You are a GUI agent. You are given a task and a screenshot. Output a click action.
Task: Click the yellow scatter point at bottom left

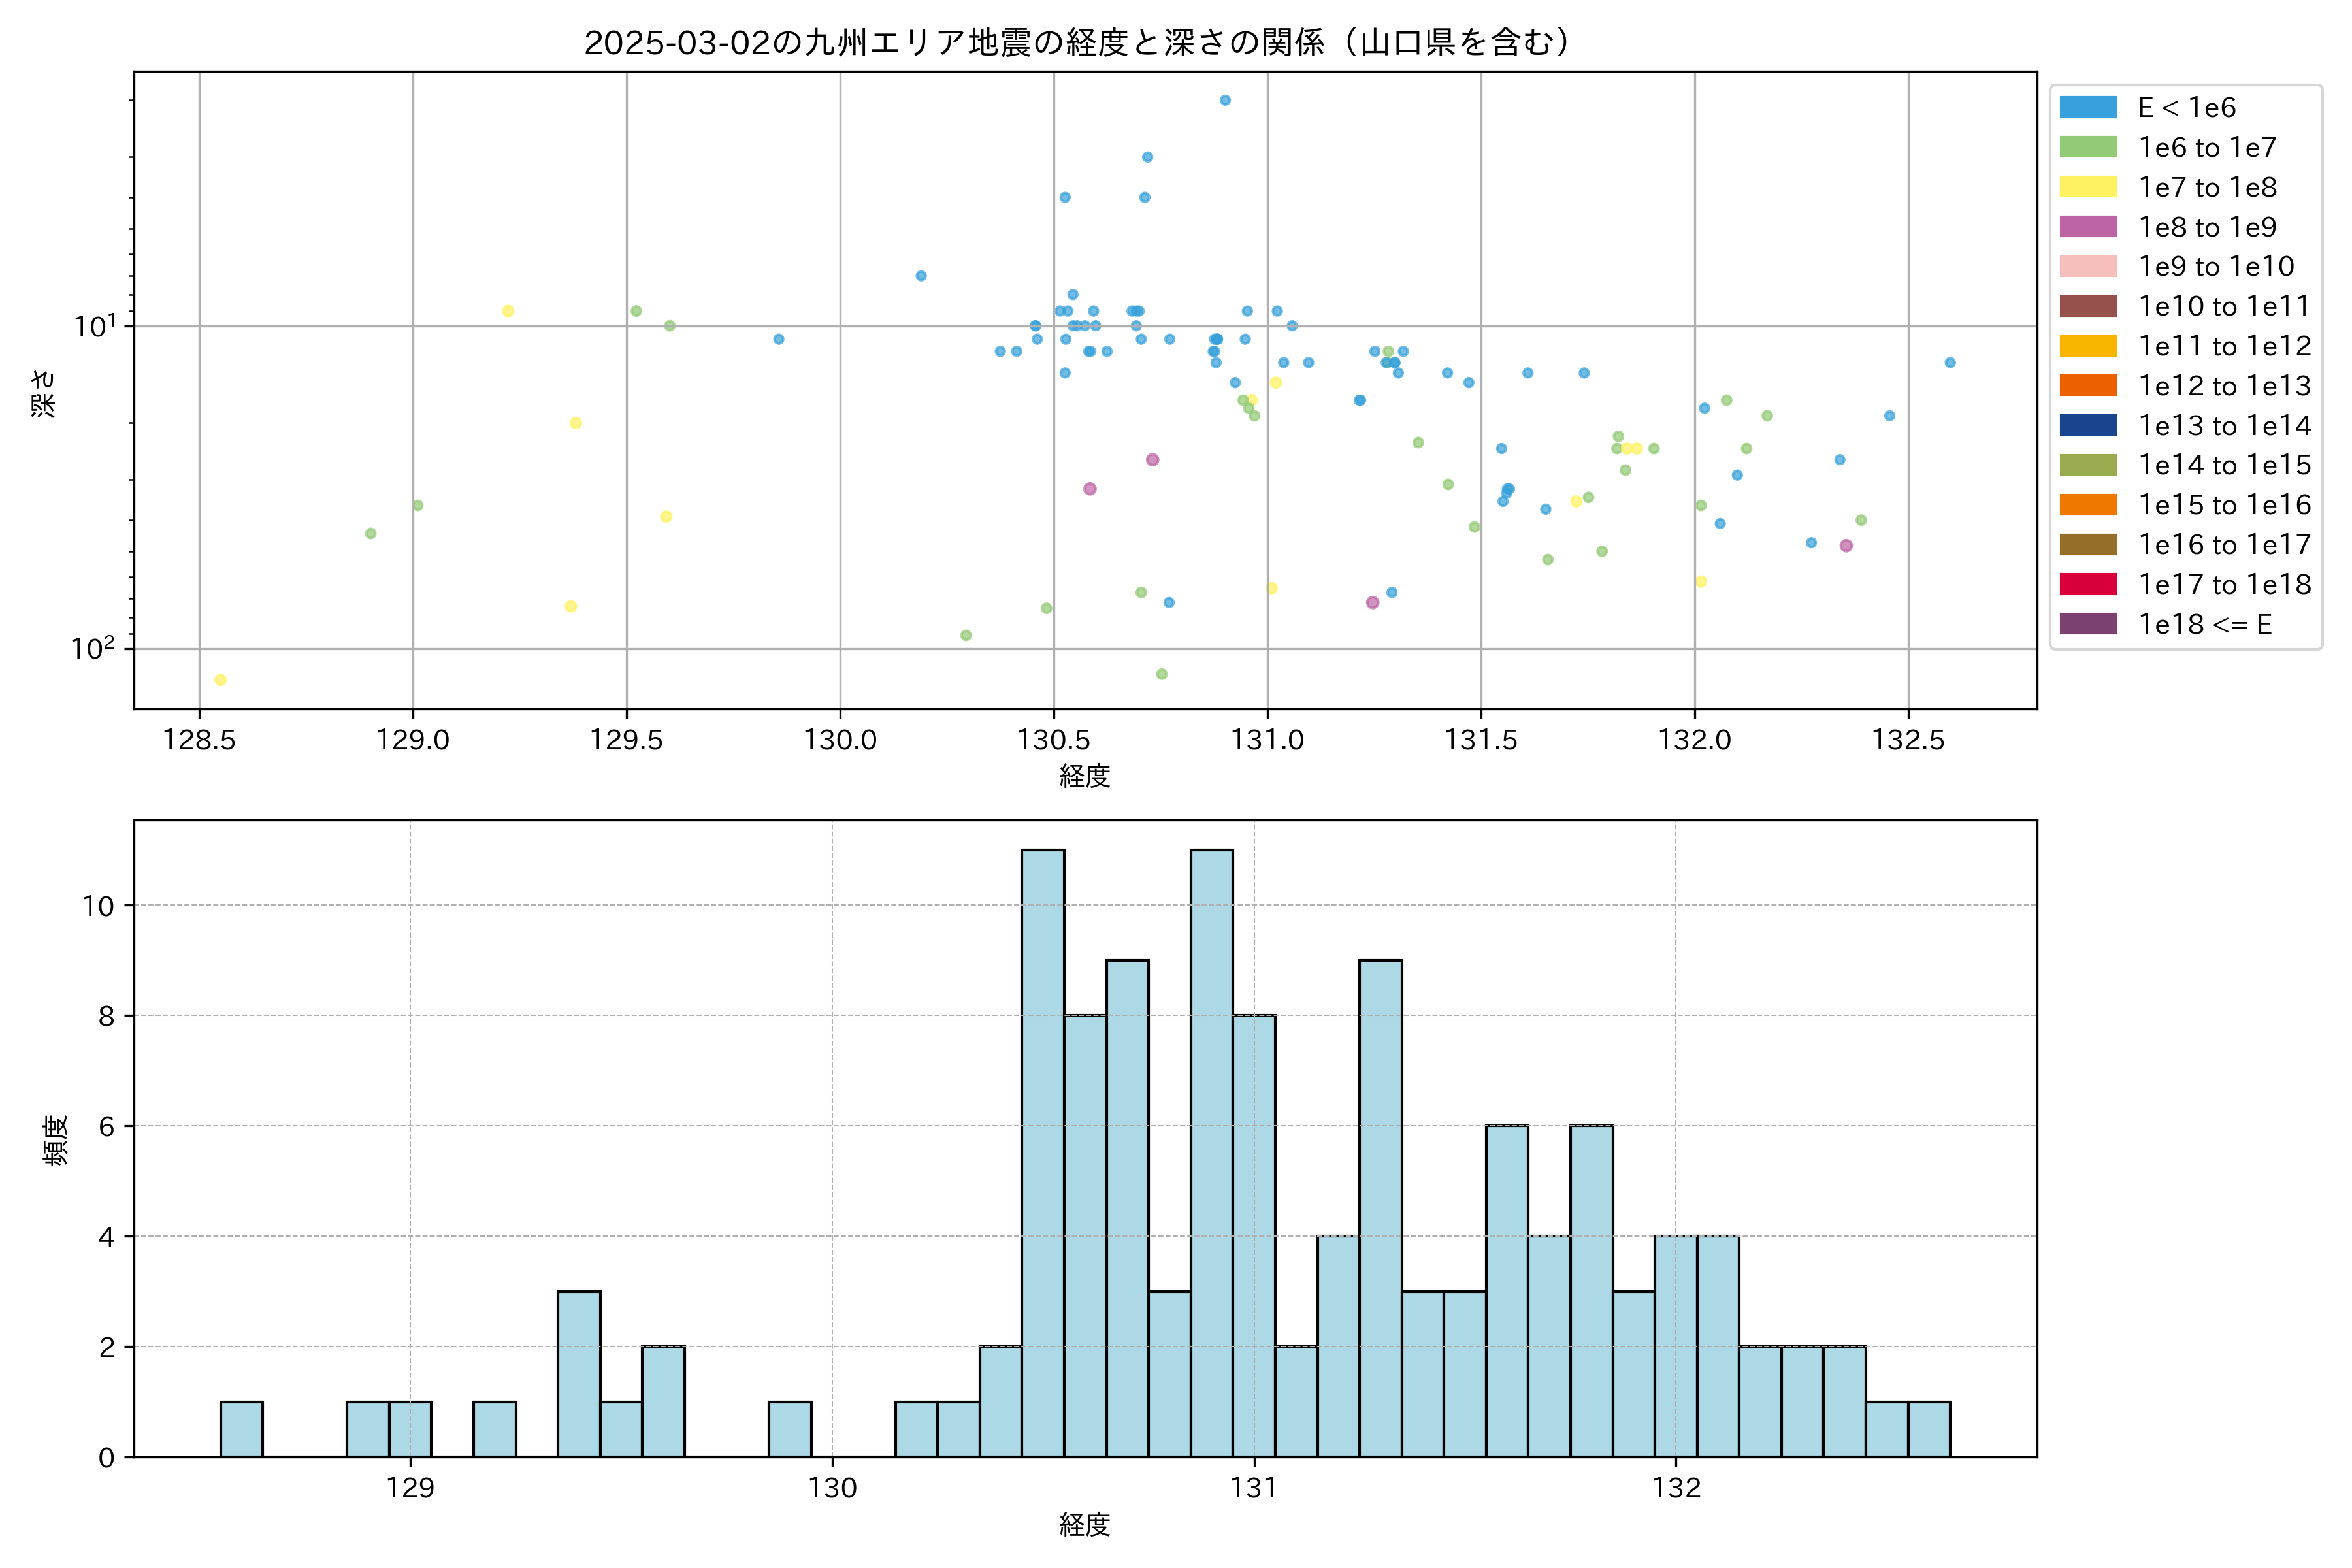(x=220, y=680)
